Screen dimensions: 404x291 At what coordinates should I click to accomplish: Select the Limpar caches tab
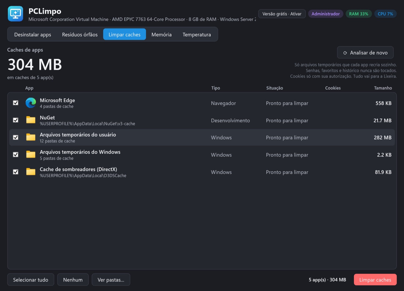click(124, 34)
